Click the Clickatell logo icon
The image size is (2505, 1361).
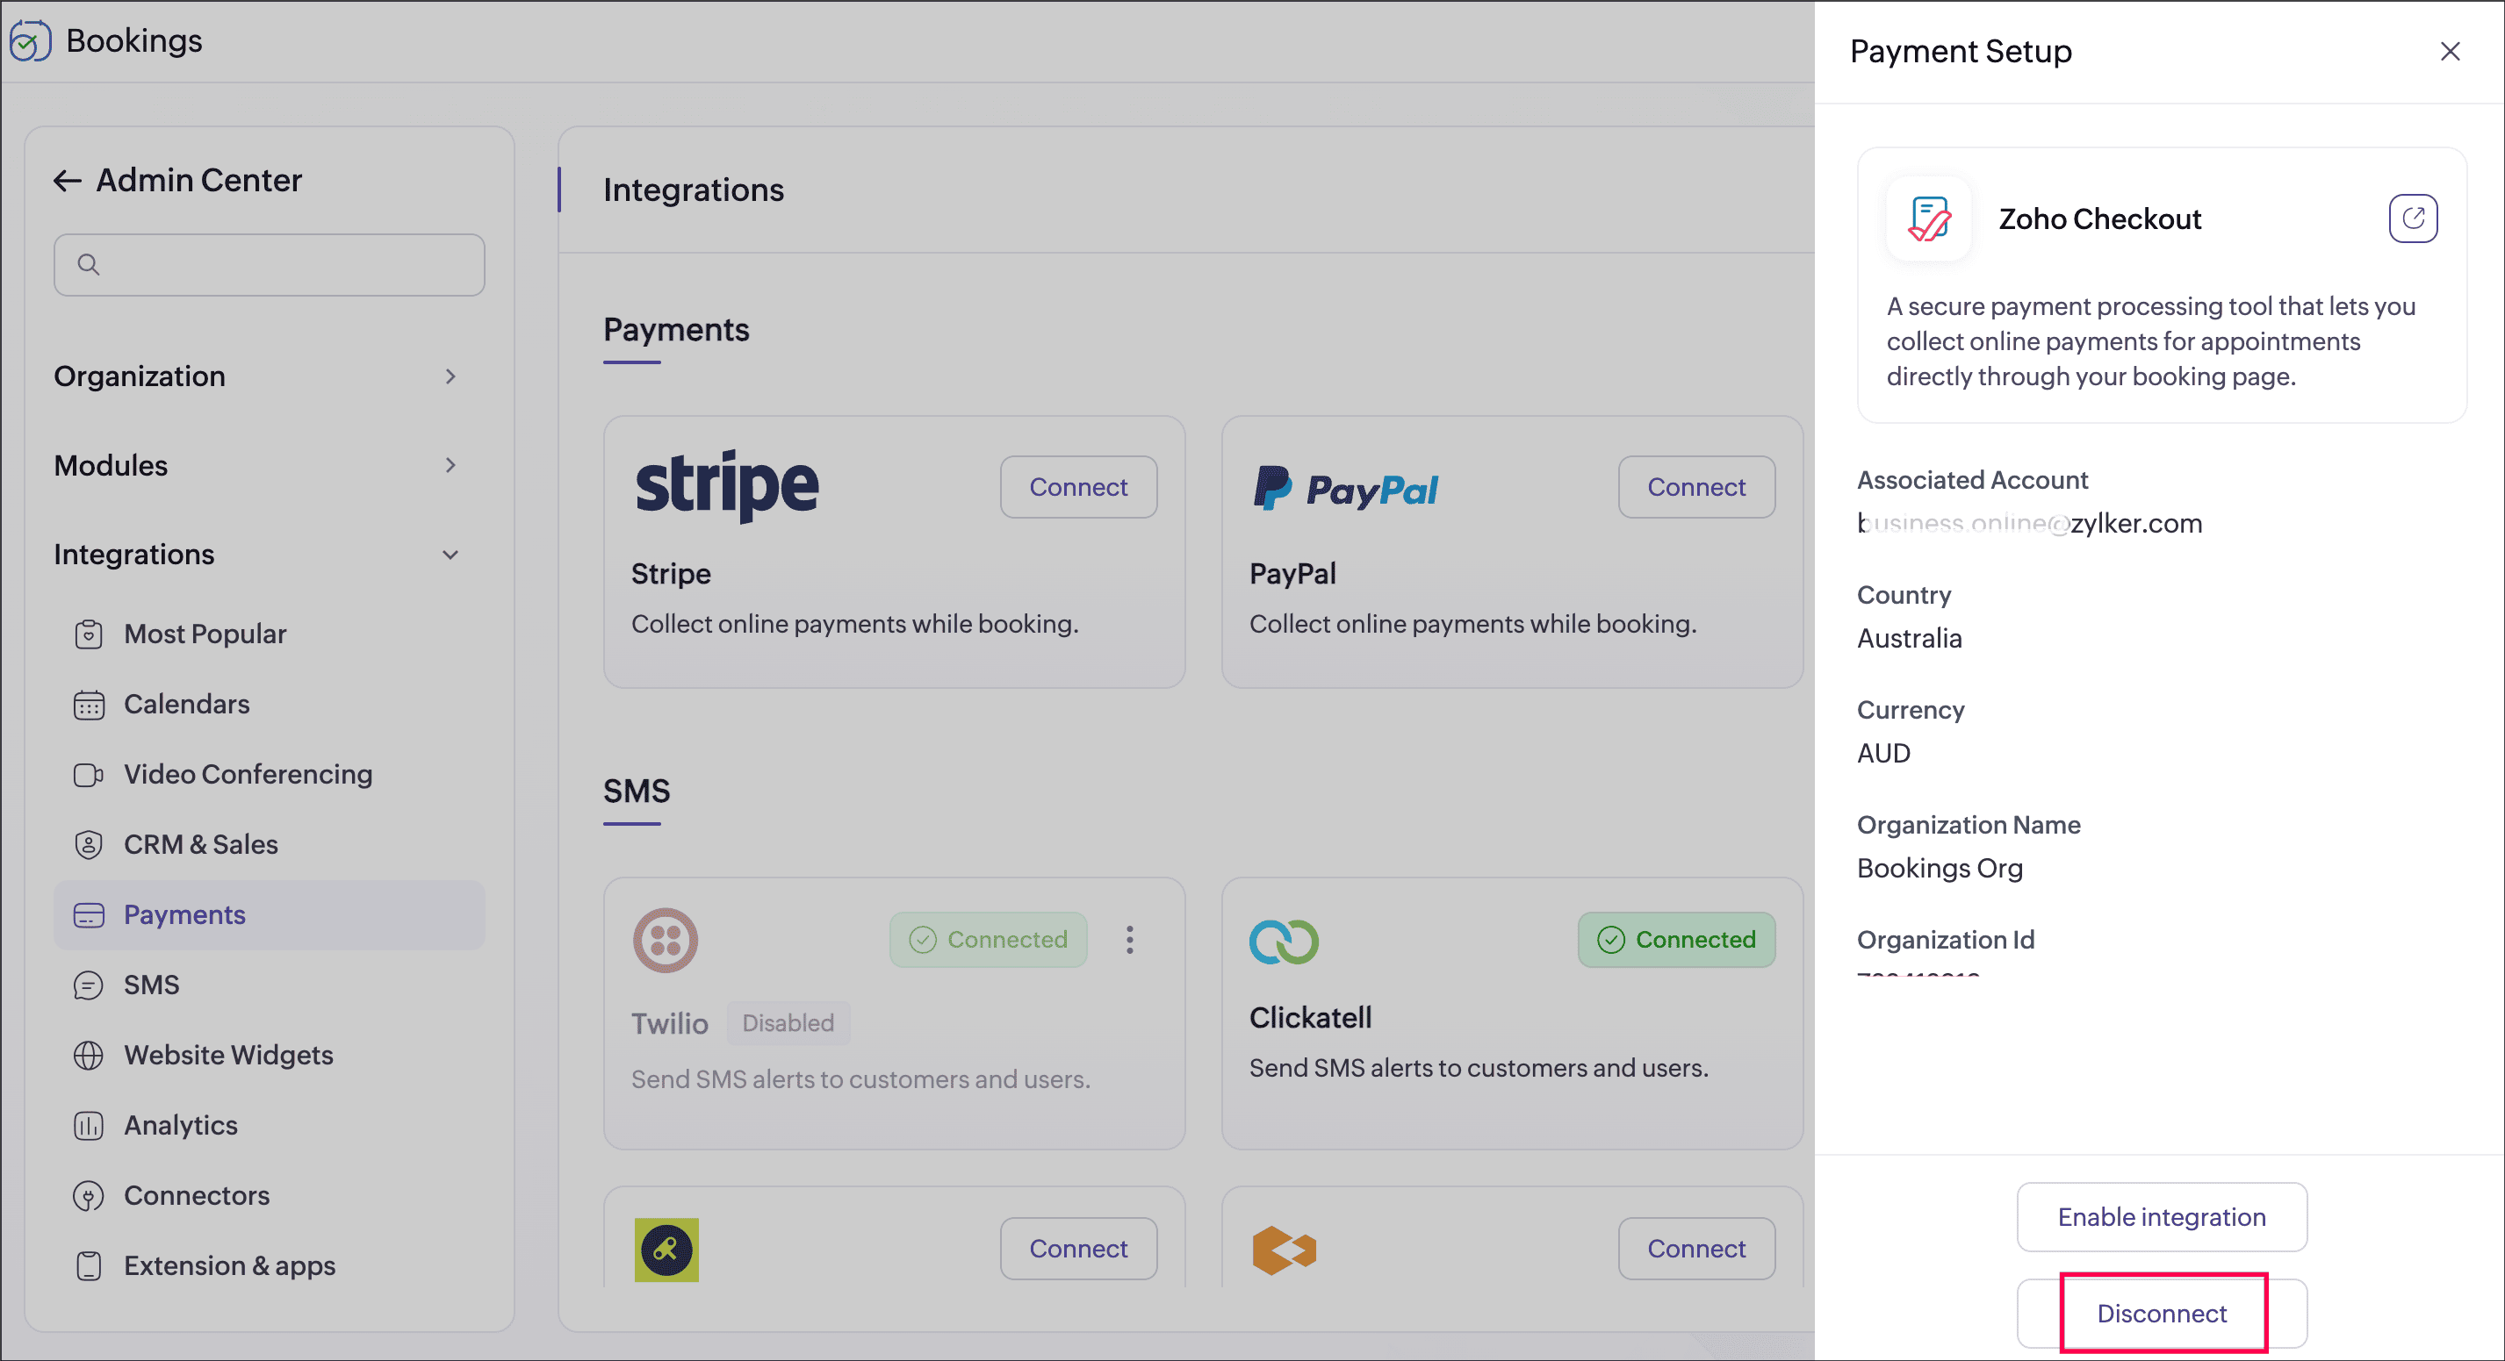[1283, 941]
